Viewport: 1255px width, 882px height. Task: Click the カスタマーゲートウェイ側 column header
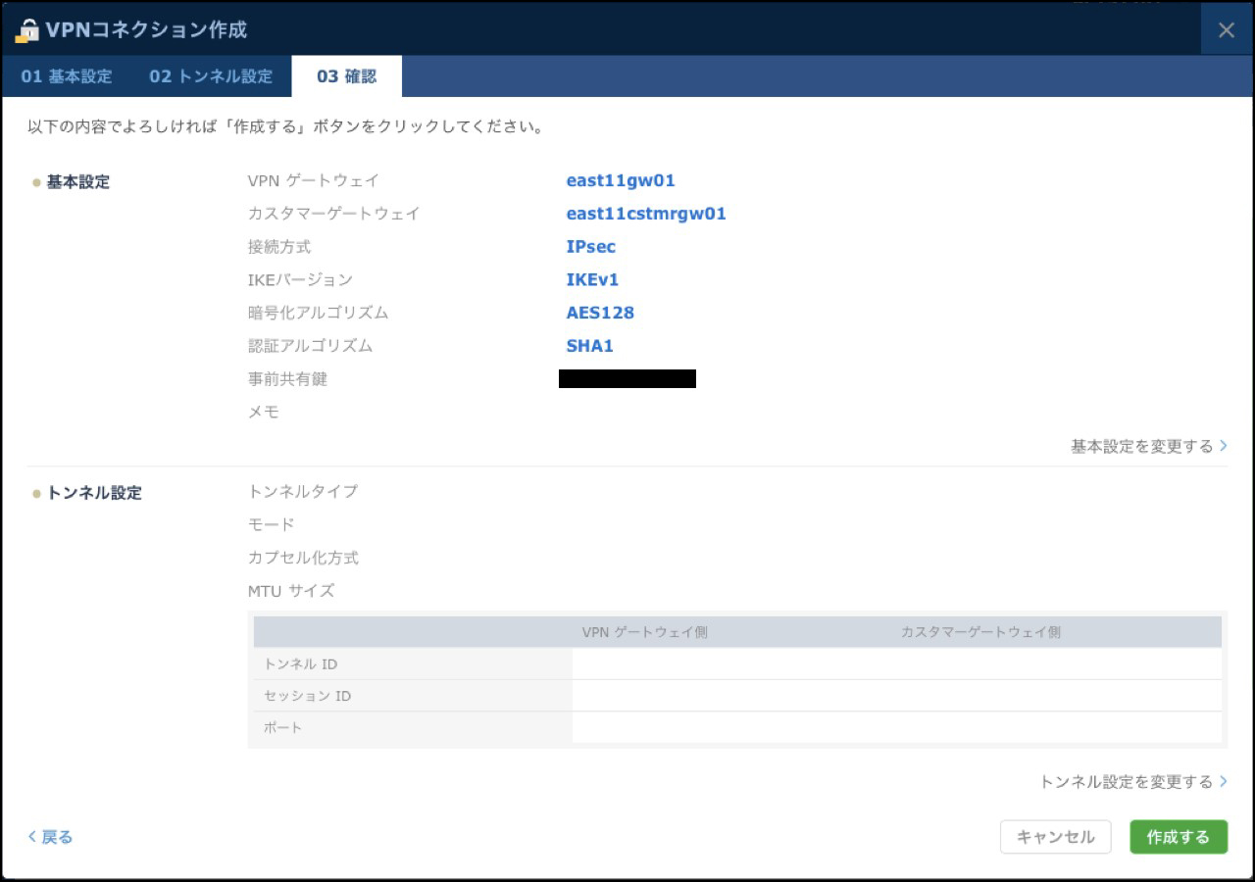980,632
